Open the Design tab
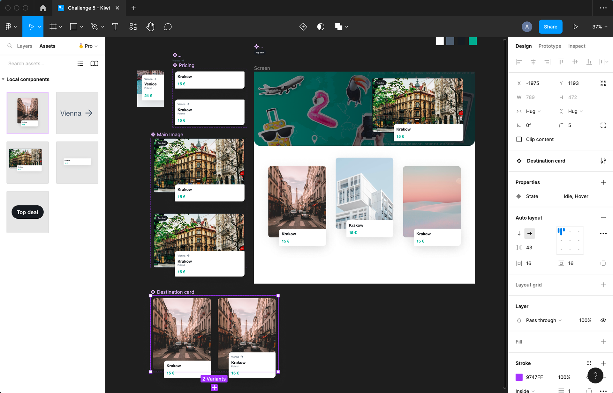Viewport: 613px width, 393px height. [x=524, y=46]
